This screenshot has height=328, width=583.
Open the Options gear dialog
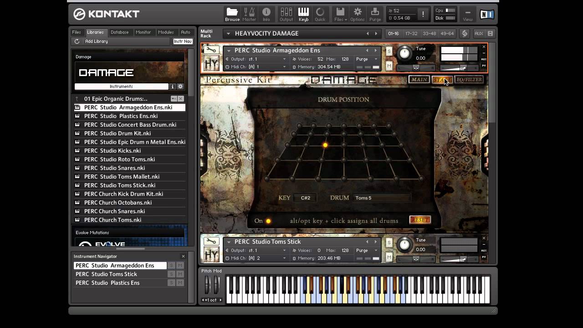coord(358,15)
